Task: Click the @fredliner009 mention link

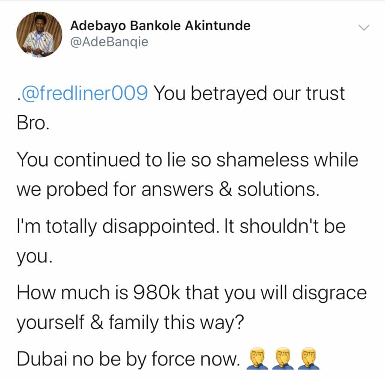Action: click(85, 94)
